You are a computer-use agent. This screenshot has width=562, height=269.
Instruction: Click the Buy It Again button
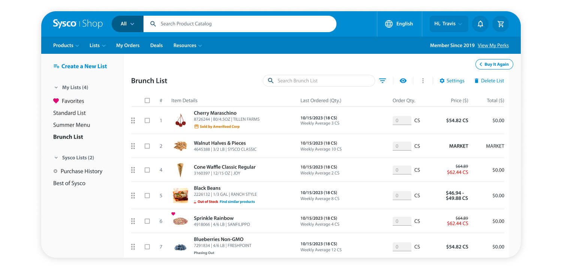coord(494,64)
